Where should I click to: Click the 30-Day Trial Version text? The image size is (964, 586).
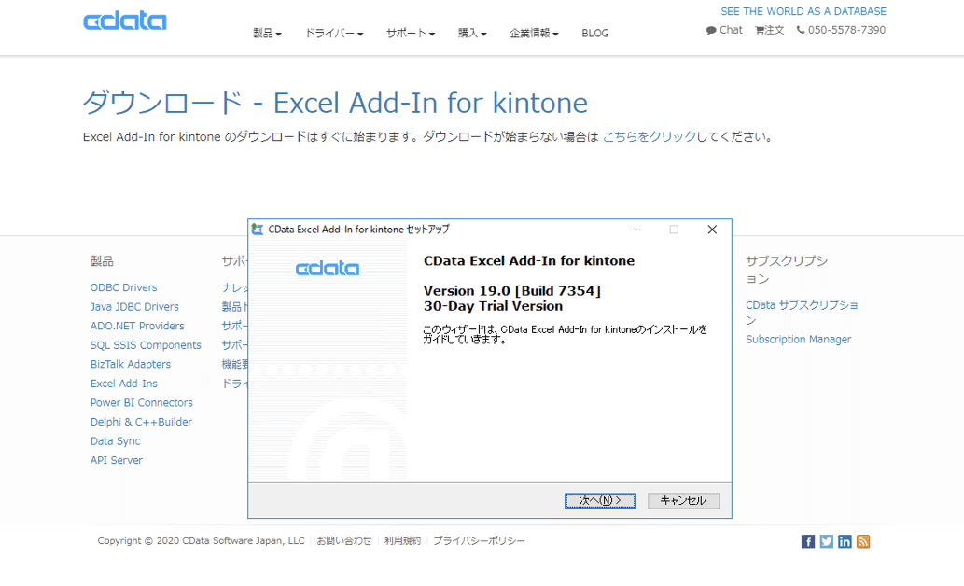point(493,306)
